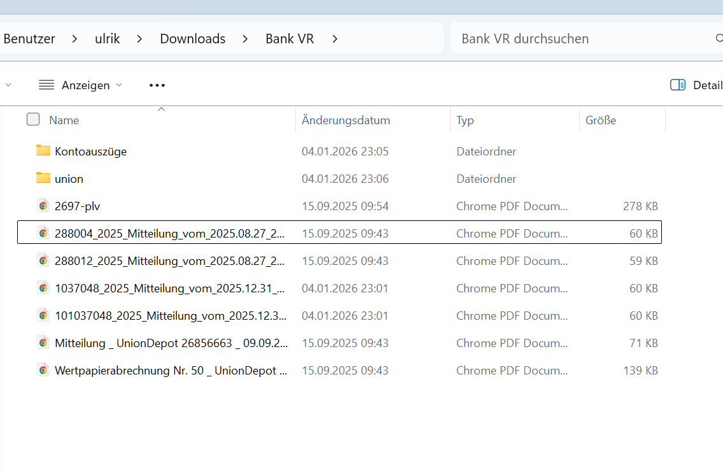Select file Mitteilung _ UnionDepot 26856663
Viewport: 723px width, 470px height.
tap(171, 343)
